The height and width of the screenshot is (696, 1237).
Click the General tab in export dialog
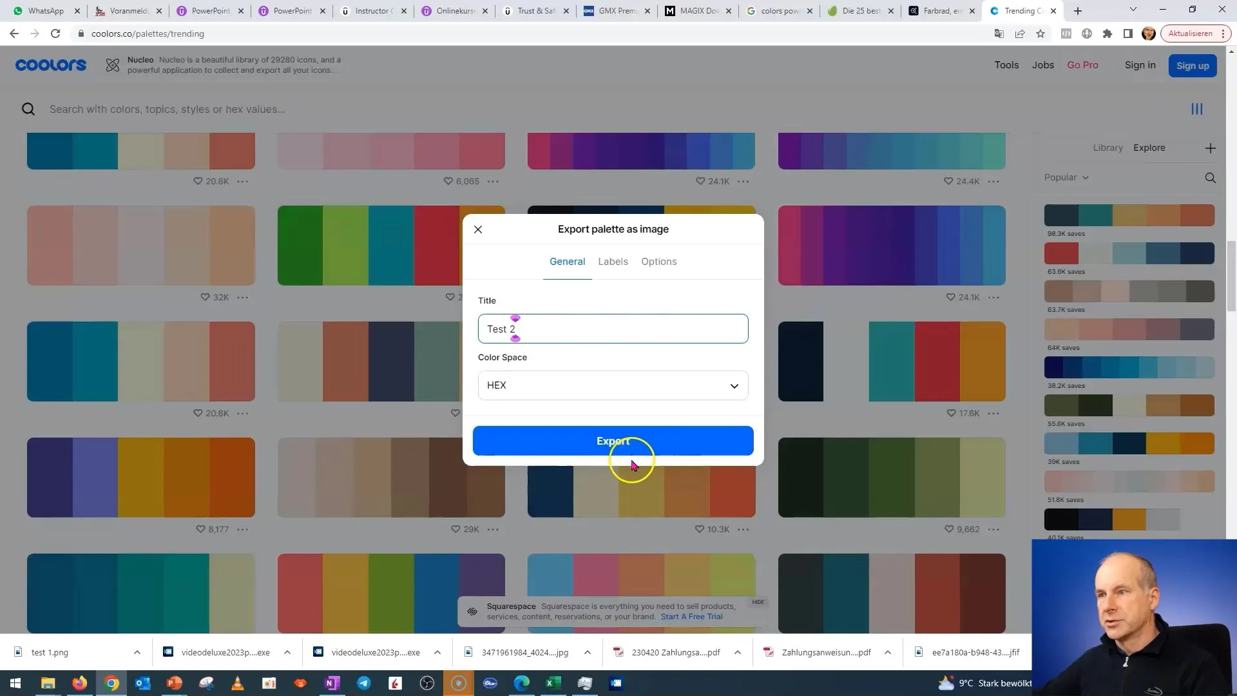coord(567,261)
